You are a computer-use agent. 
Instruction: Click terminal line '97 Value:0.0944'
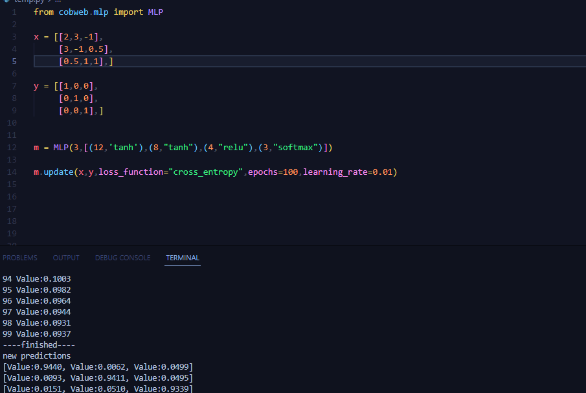[x=37, y=312]
